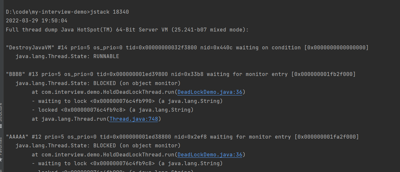Screen dimensions: 400x172
Task: Click the RUNNABLE thread state text
Action: coord(106,56)
